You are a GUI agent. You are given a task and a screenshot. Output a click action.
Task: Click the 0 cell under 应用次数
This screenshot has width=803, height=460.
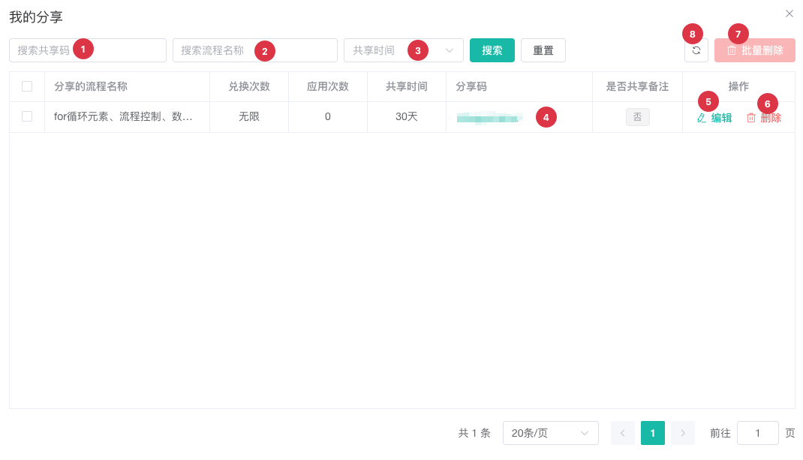click(x=328, y=117)
